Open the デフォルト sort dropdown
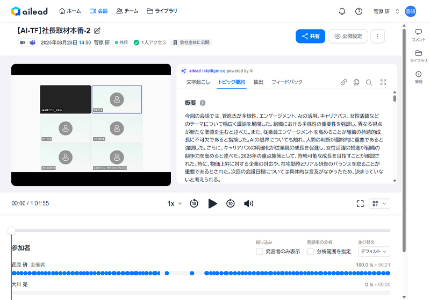 pos(374,251)
